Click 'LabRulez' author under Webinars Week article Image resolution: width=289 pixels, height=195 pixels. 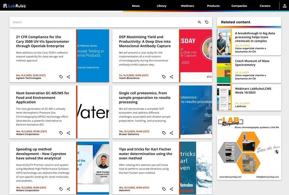pyautogui.click(x=240, y=106)
